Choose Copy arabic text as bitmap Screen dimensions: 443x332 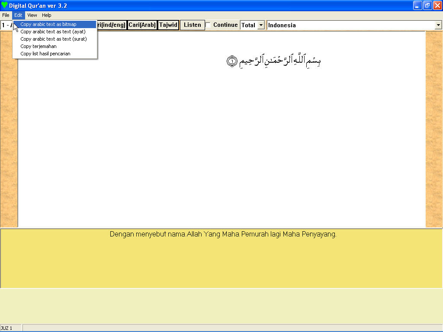[55, 24]
